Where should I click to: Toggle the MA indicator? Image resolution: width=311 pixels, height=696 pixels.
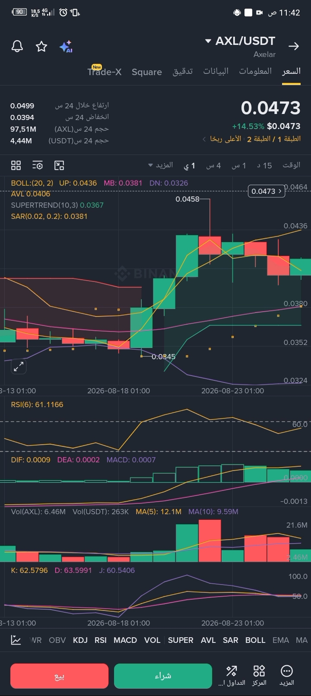[x=301, y=640]
